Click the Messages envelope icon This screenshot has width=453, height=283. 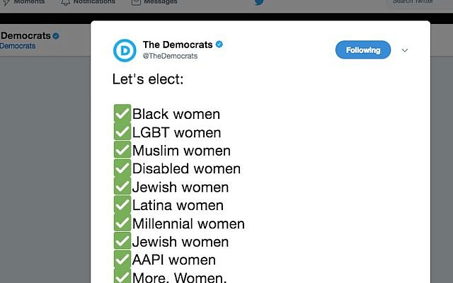(136, 2)
